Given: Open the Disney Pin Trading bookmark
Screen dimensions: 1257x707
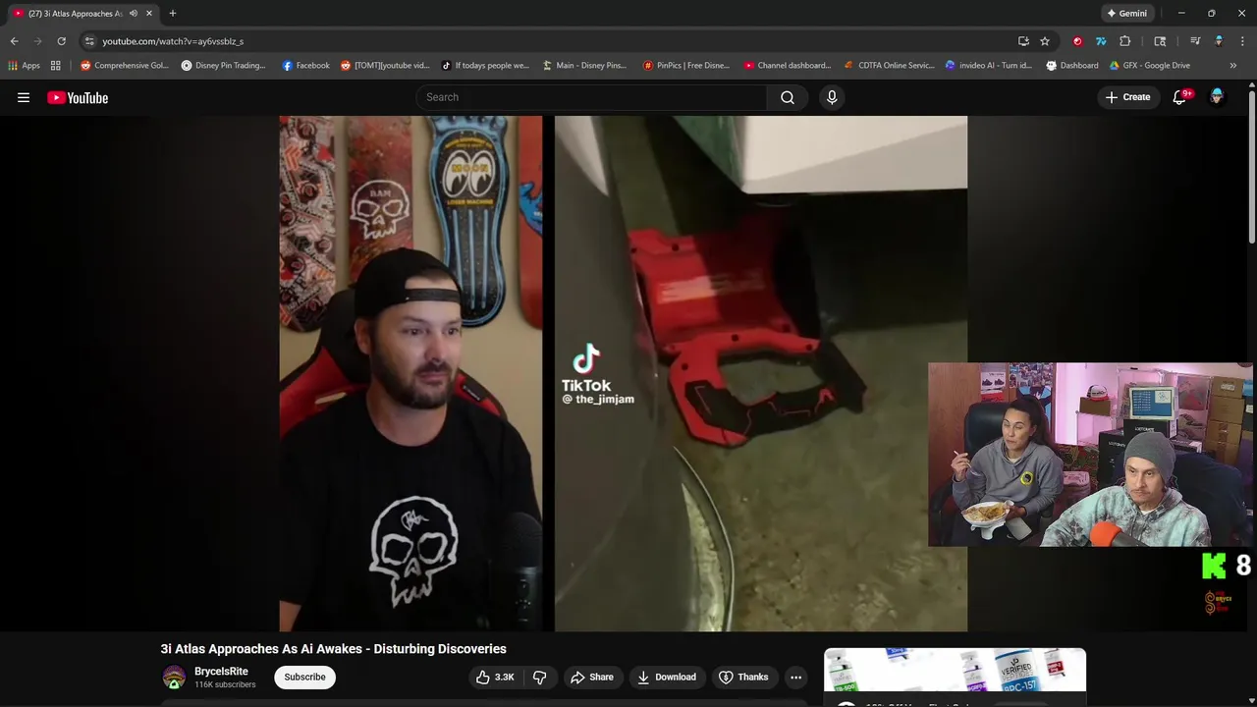Looking at the screenshot, I should point(224,66).
